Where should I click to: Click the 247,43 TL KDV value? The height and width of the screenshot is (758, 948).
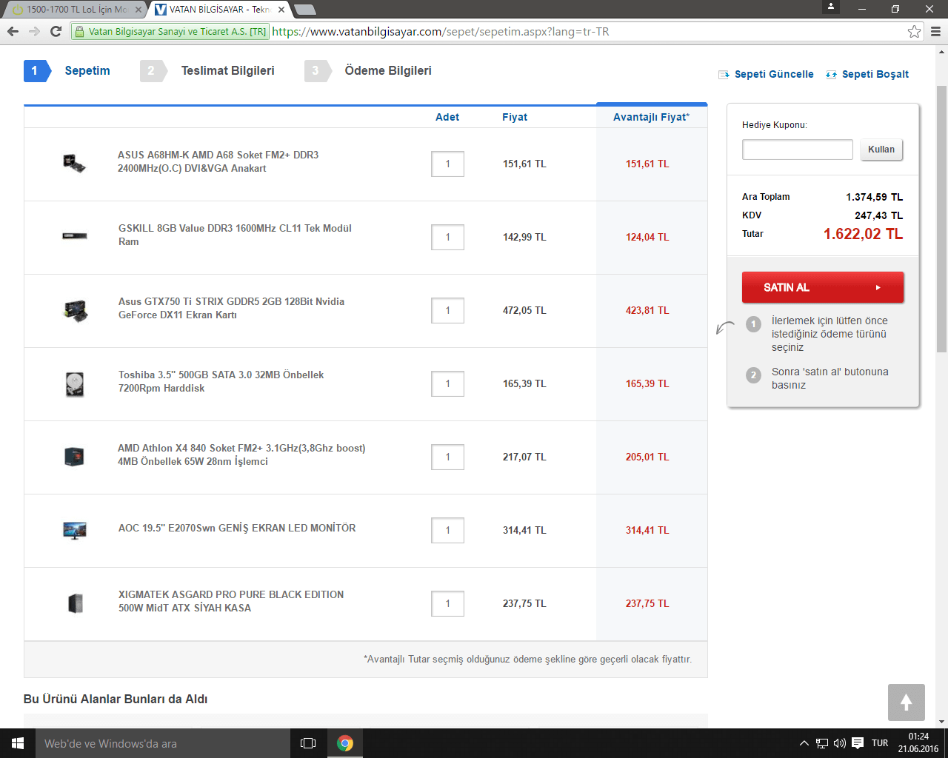tap(878, 215)
